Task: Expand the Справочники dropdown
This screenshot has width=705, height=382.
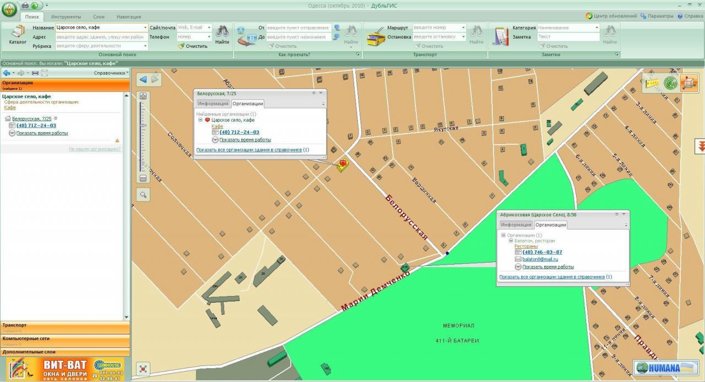Action: [111, 73]
